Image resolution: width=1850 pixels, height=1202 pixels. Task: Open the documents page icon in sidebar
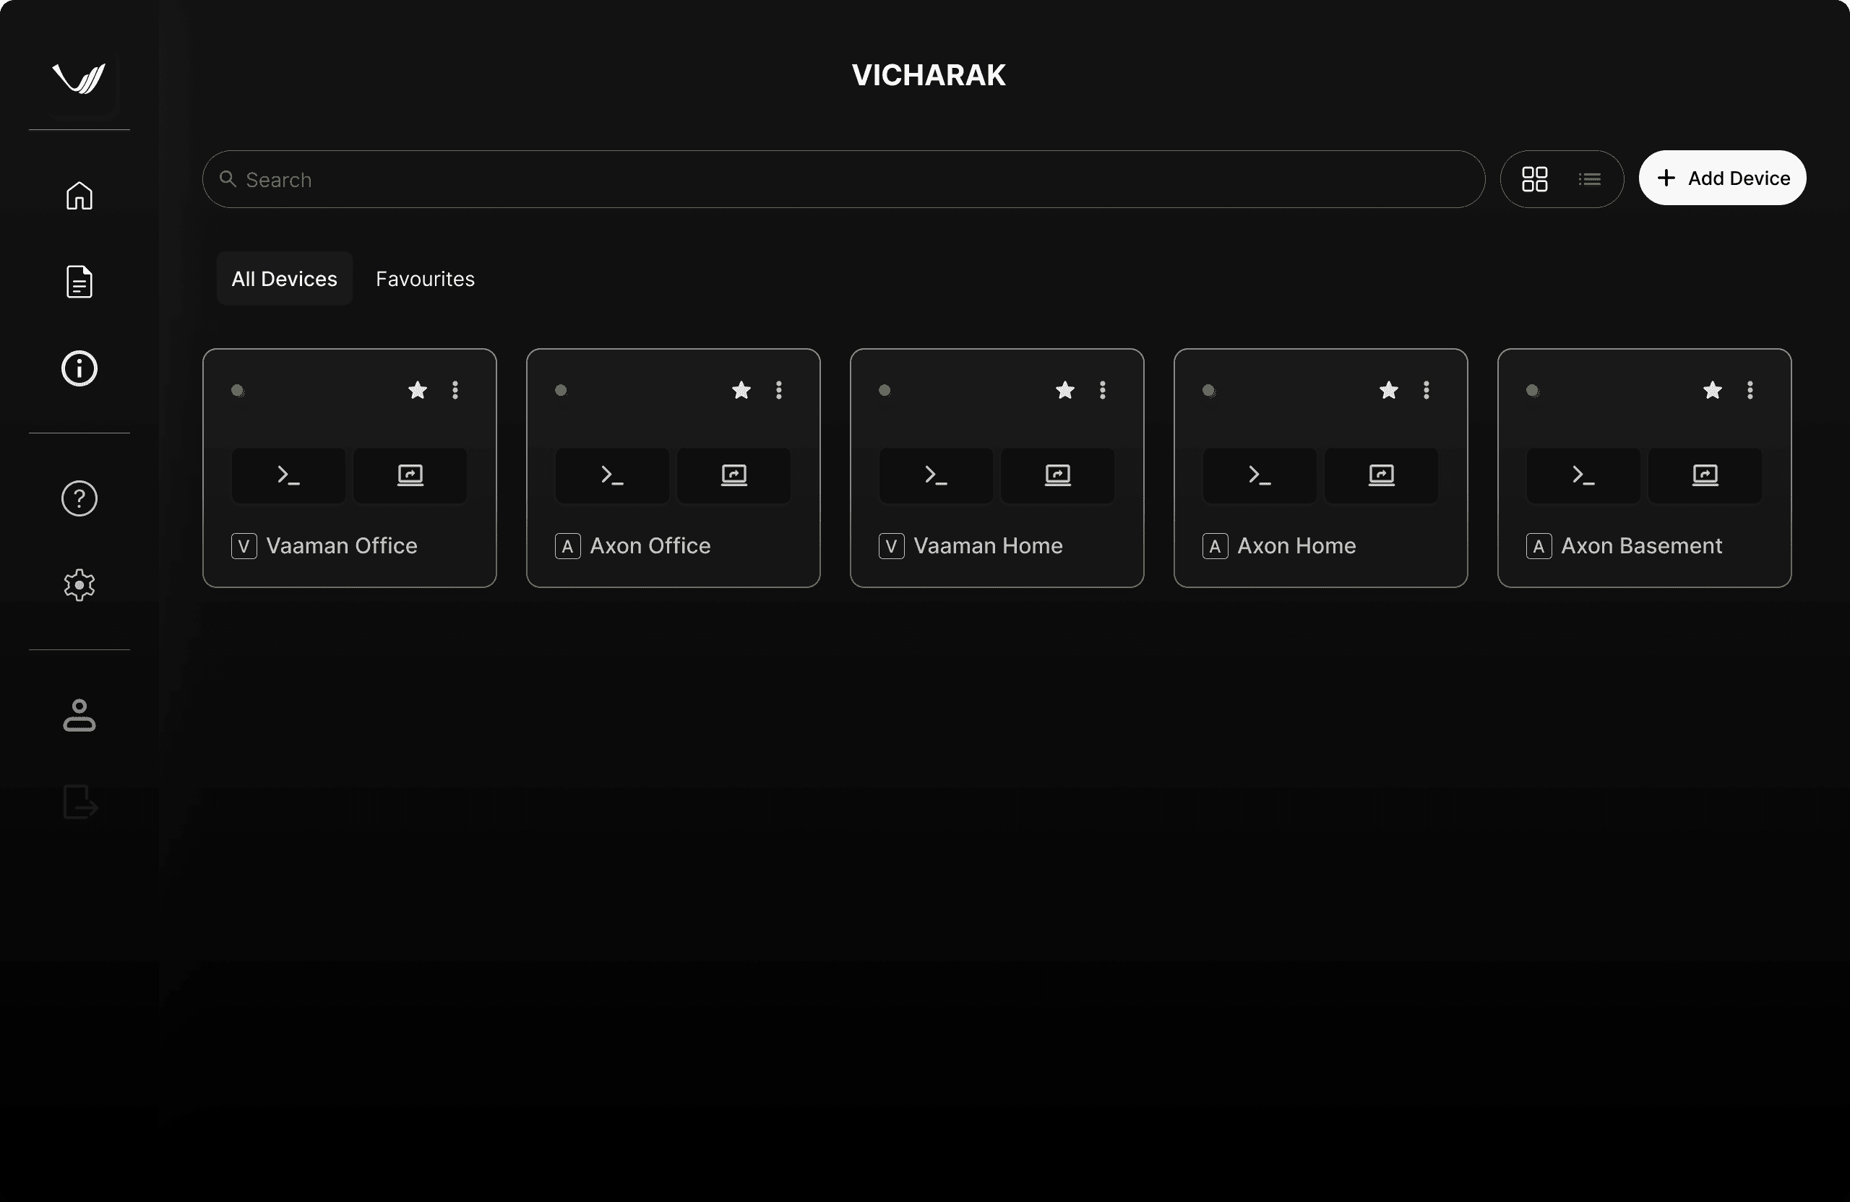(79, 281)
